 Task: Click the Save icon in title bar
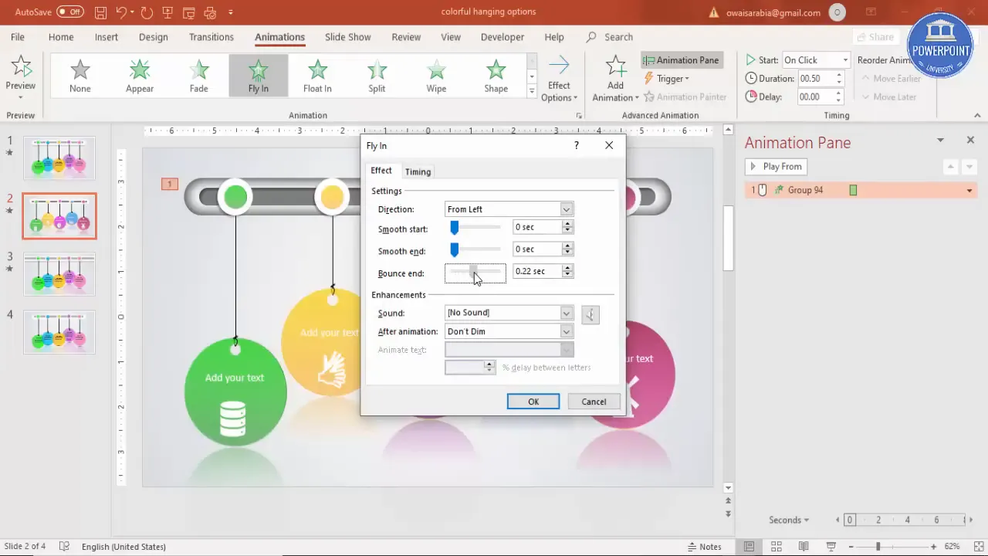[101, 12]
